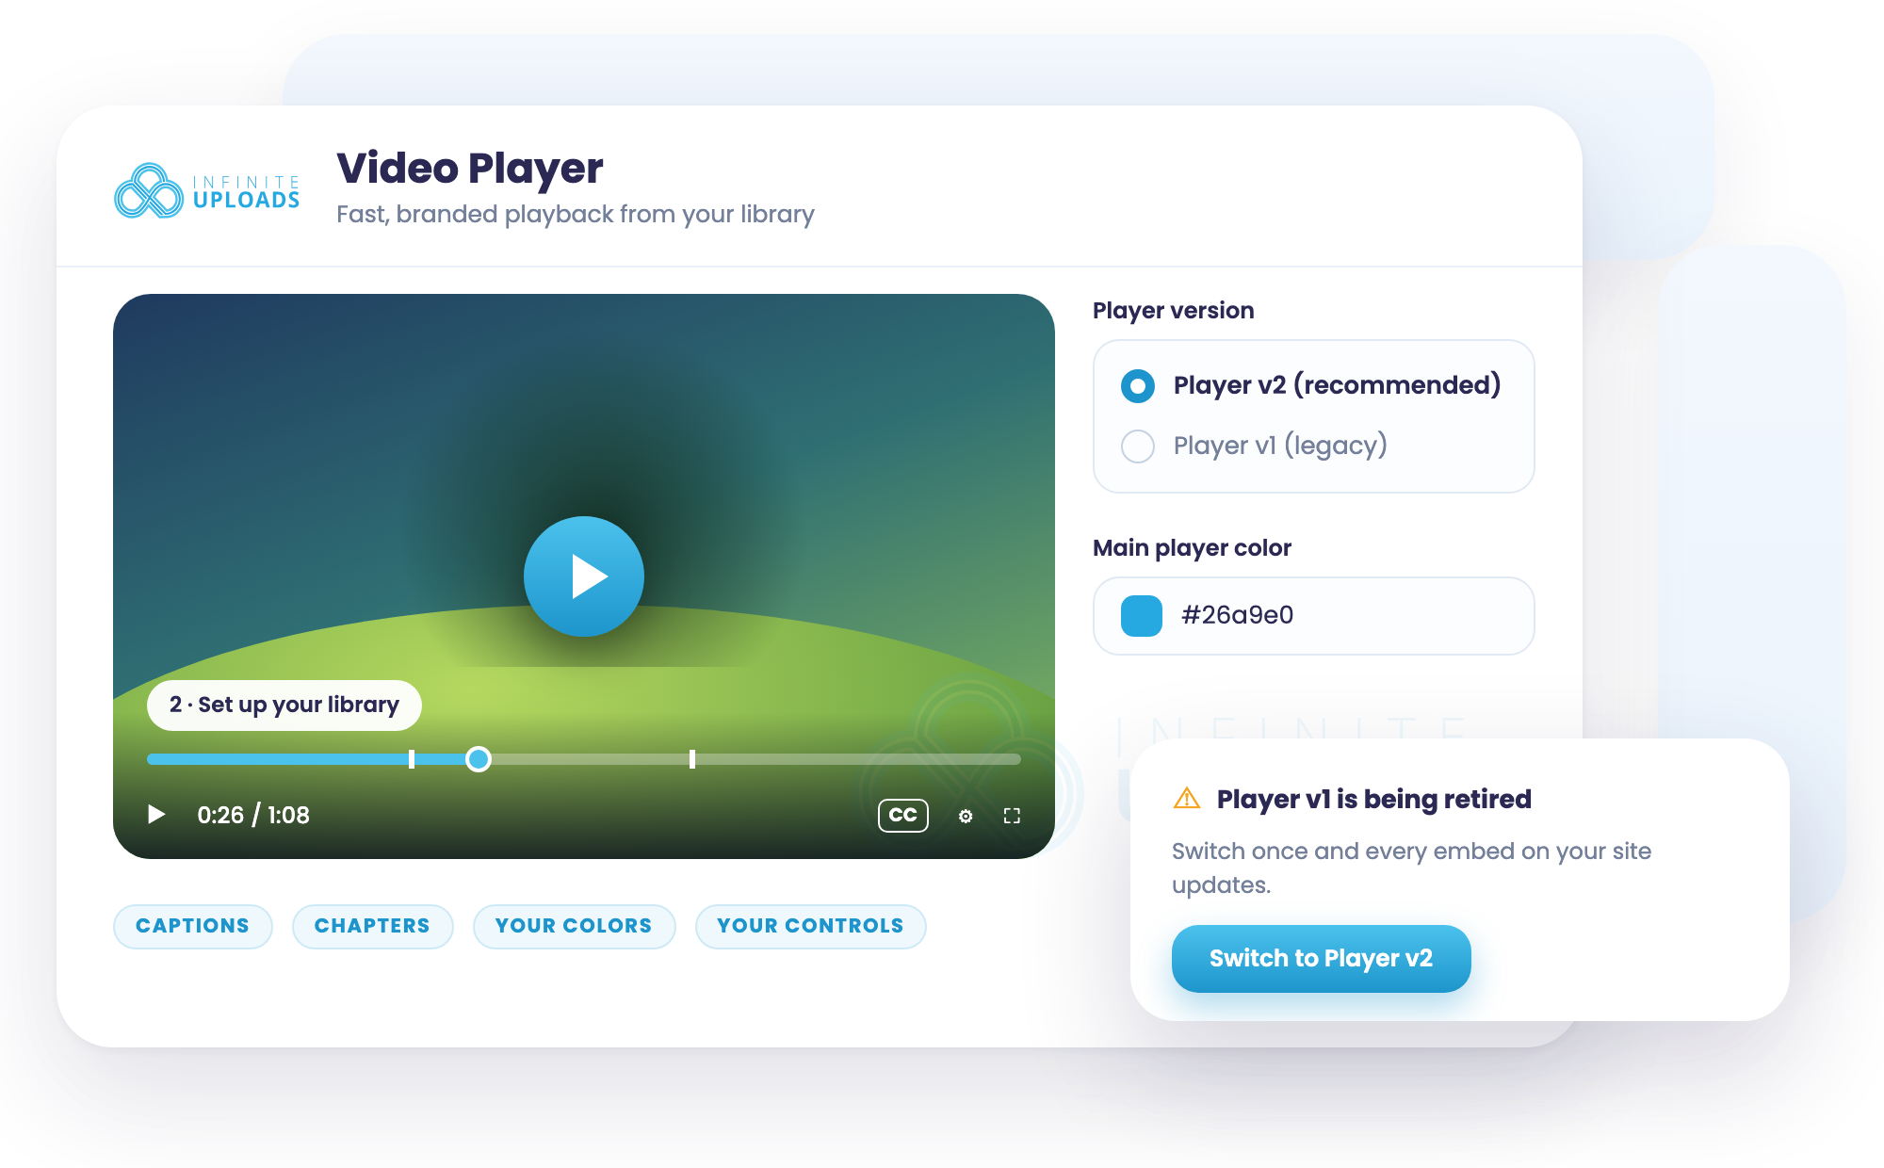The image size is (1884, 1168).
Task: Click 'Player v1 is being retired' heading
Action: coord(1374,799)
